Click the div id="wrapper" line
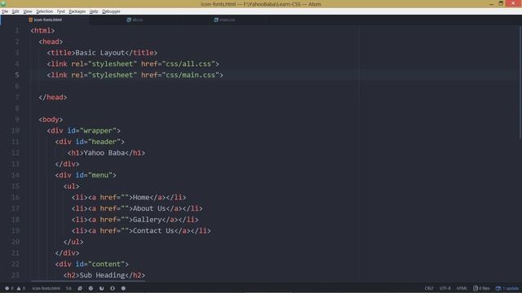The width and height of the screenshot is (522, 293). point(83,130)
